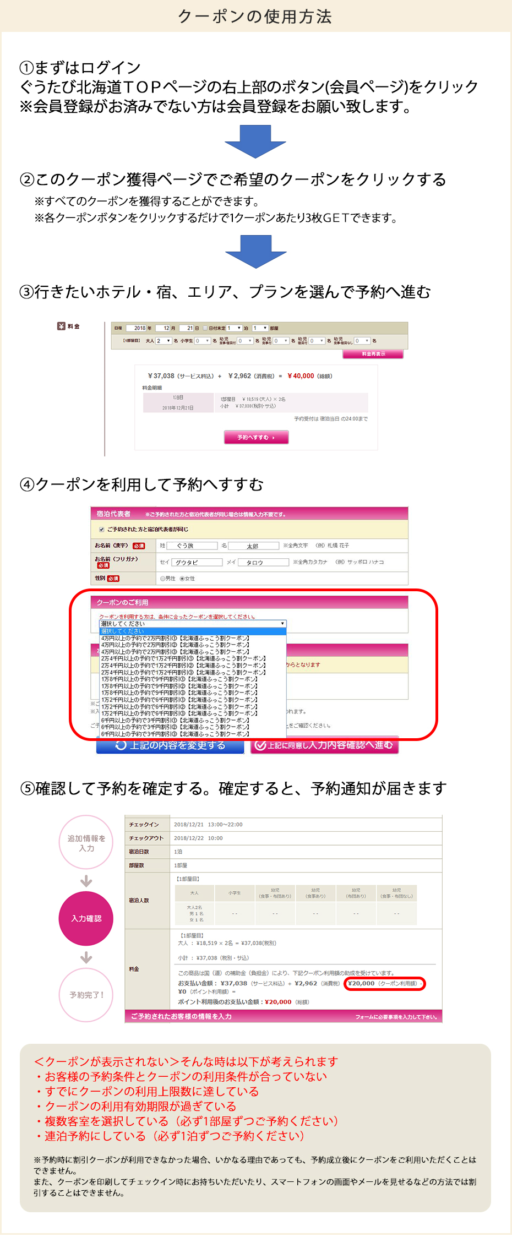512x1248 pixels.
Task: Toggle the 日付未定 checkbox
Action: pos(205,328)
